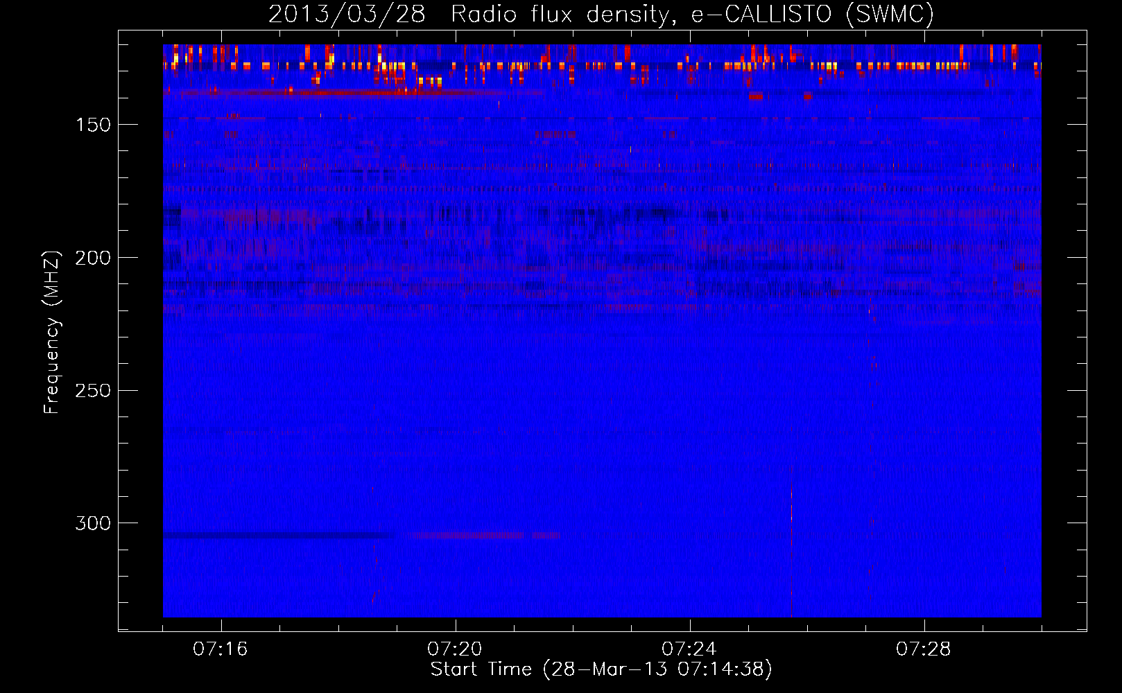1122x693 pixels.
Task: Click the 300 frequency tick label
Action: [93, 523]
